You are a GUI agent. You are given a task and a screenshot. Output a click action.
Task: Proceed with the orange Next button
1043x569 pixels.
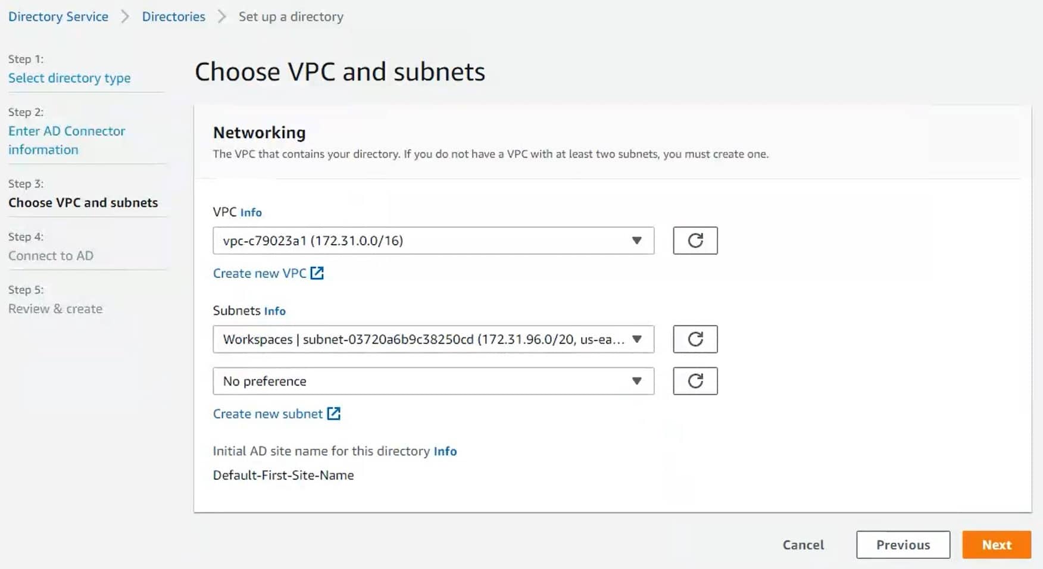pyautogui.click(x=996, y=545)
